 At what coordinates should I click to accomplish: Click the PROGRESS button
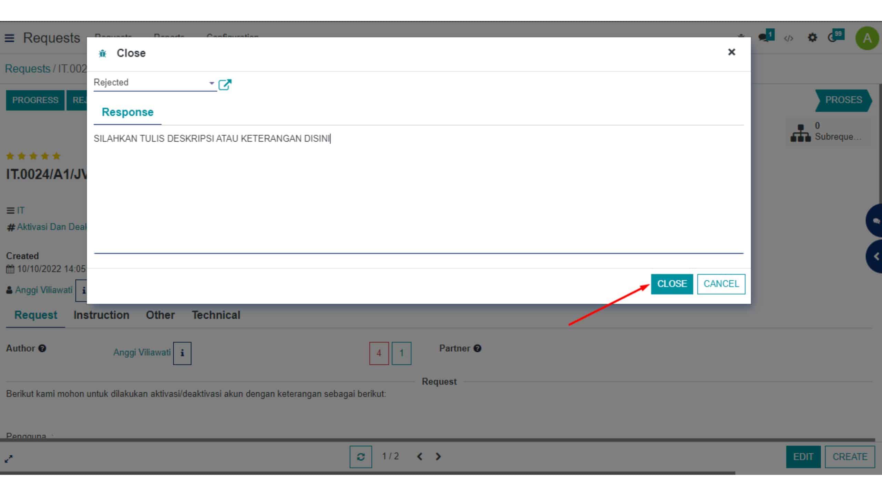35,100
